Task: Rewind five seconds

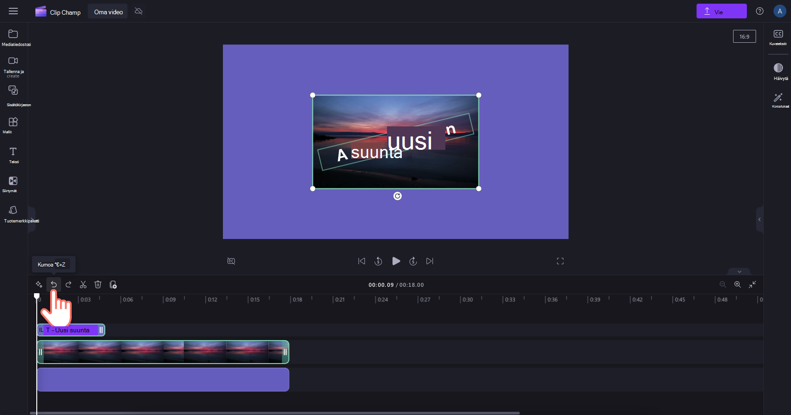Action: coord(378,261)
